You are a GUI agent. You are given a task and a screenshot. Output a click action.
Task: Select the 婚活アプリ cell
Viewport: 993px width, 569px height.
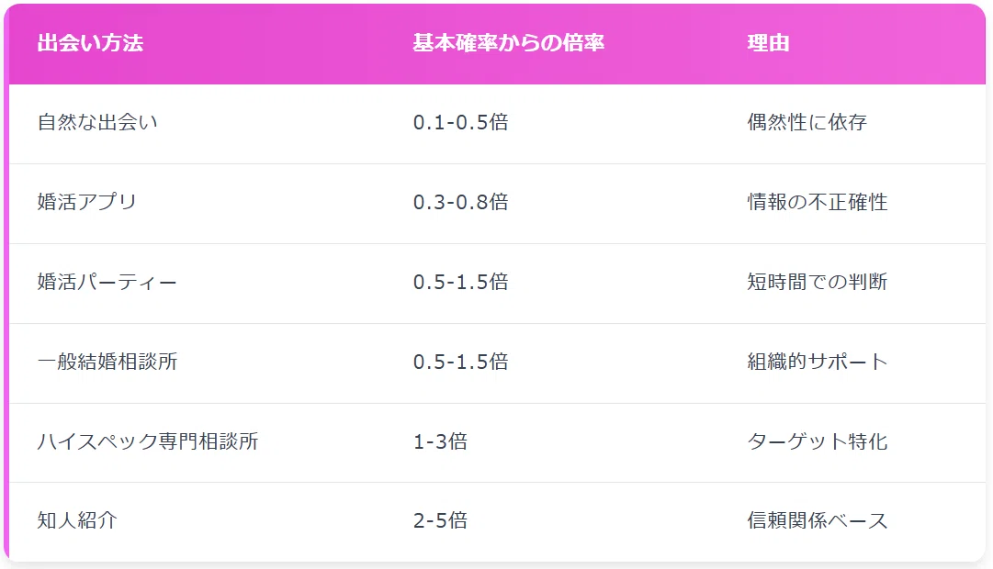point(86,202)
